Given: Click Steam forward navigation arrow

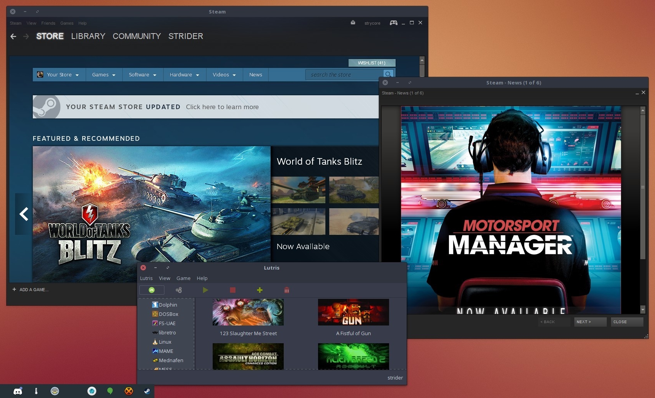Looking at the screenshot, I should pyautogui.click(x=26, y=36).
